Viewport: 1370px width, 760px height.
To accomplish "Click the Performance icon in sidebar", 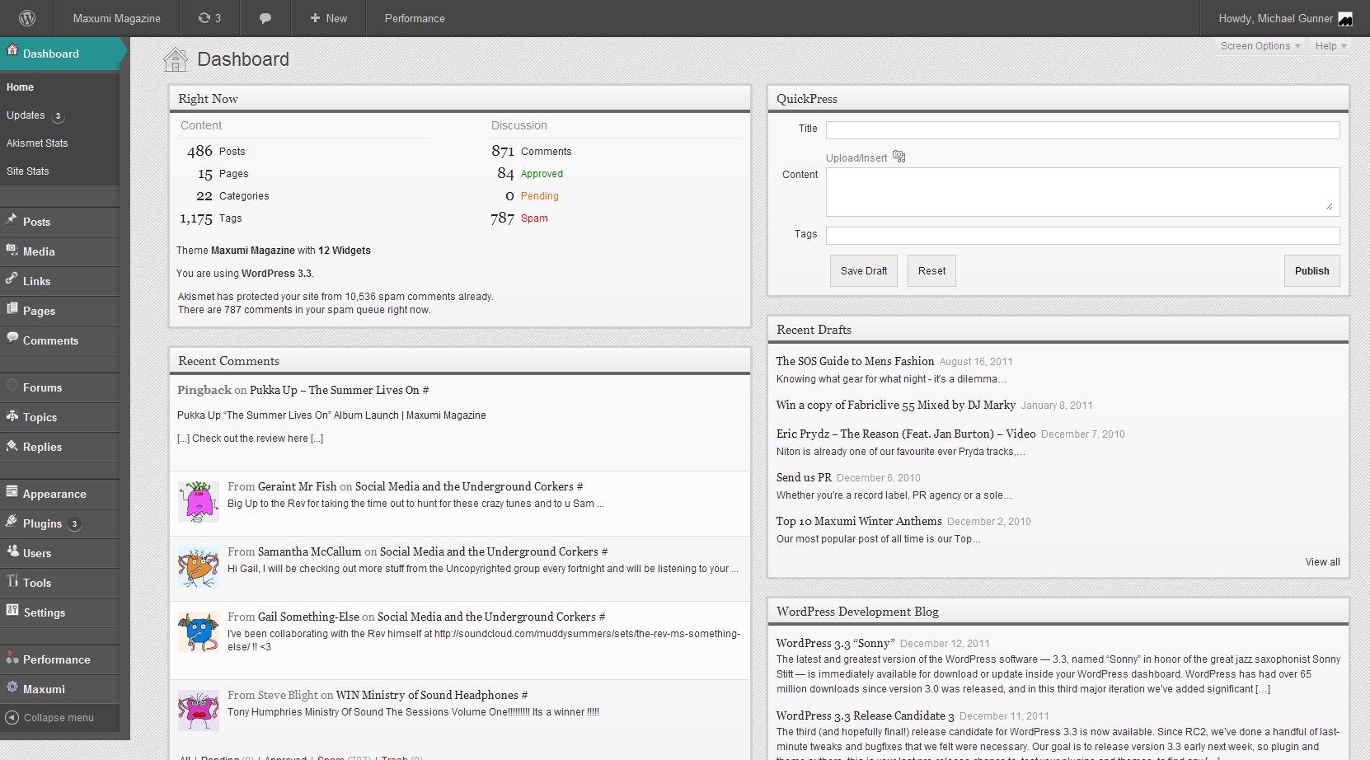I will coord(12,658).
